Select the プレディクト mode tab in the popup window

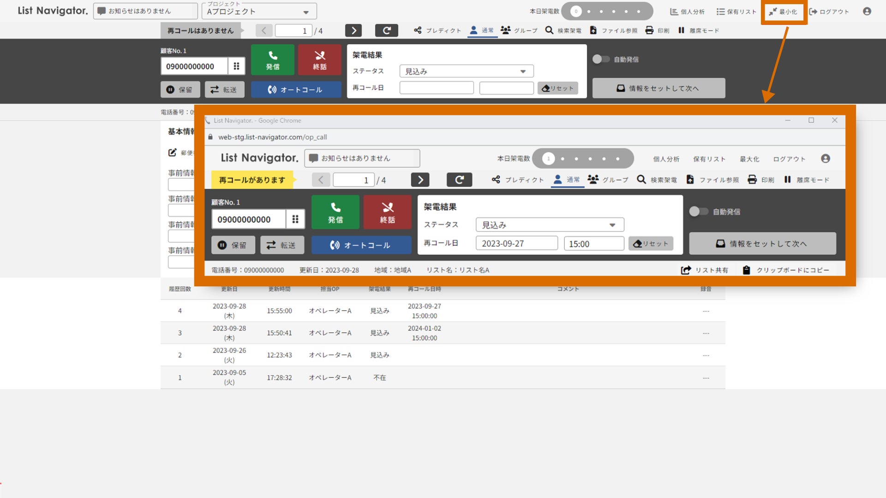pos(517,180)
